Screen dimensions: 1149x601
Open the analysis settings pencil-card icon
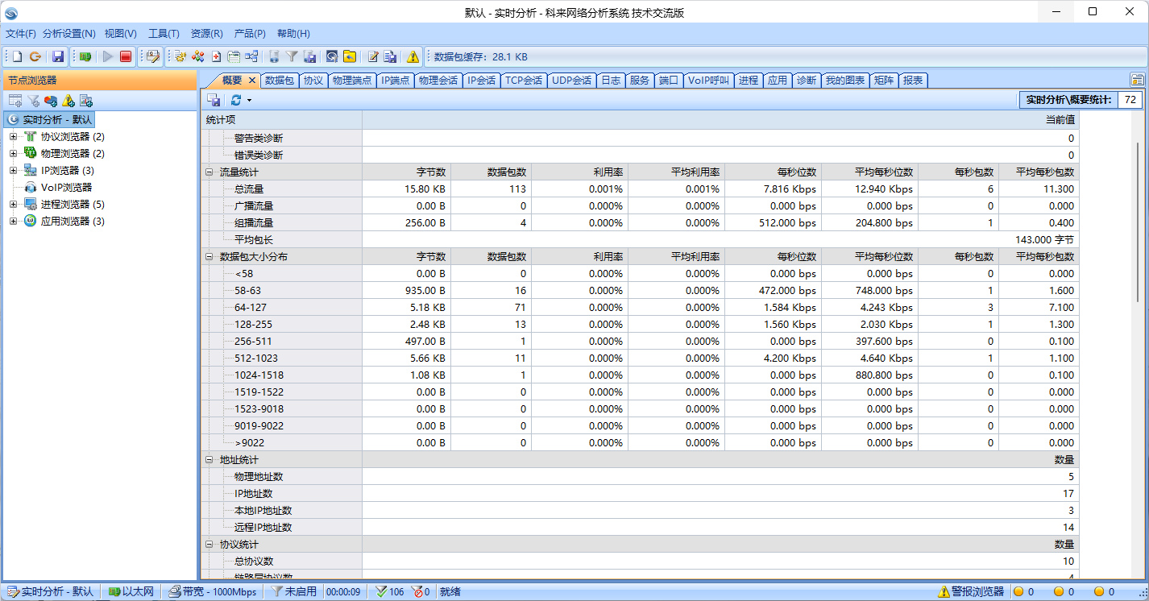pos(152,56)
